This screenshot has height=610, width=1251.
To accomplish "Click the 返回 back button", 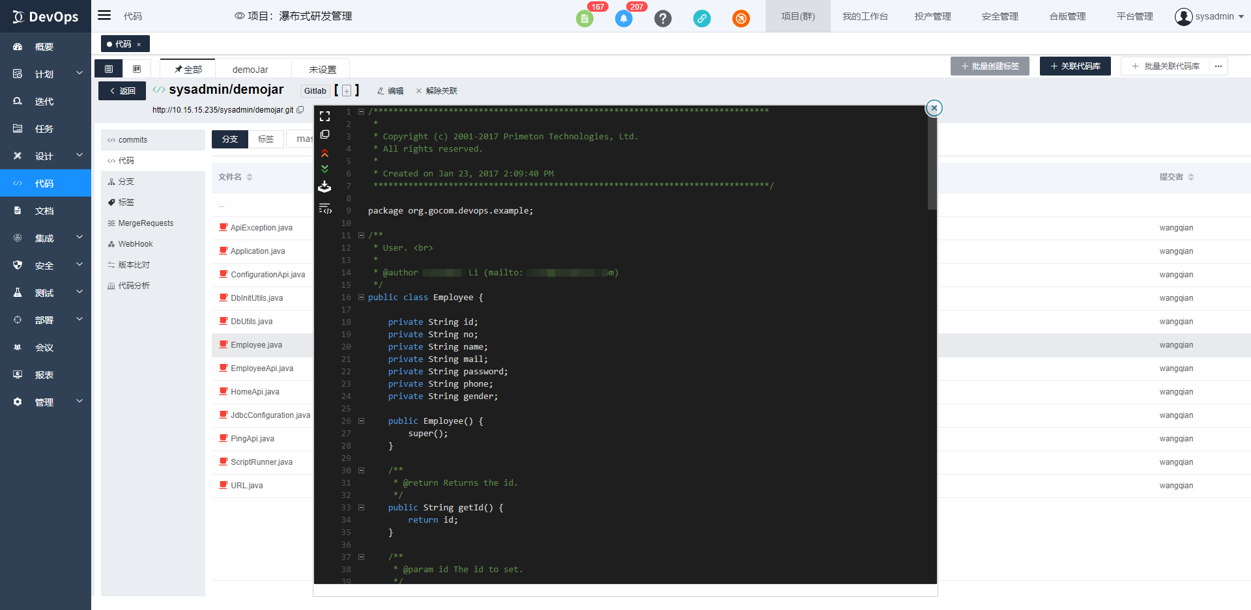I will click(122, 91).
